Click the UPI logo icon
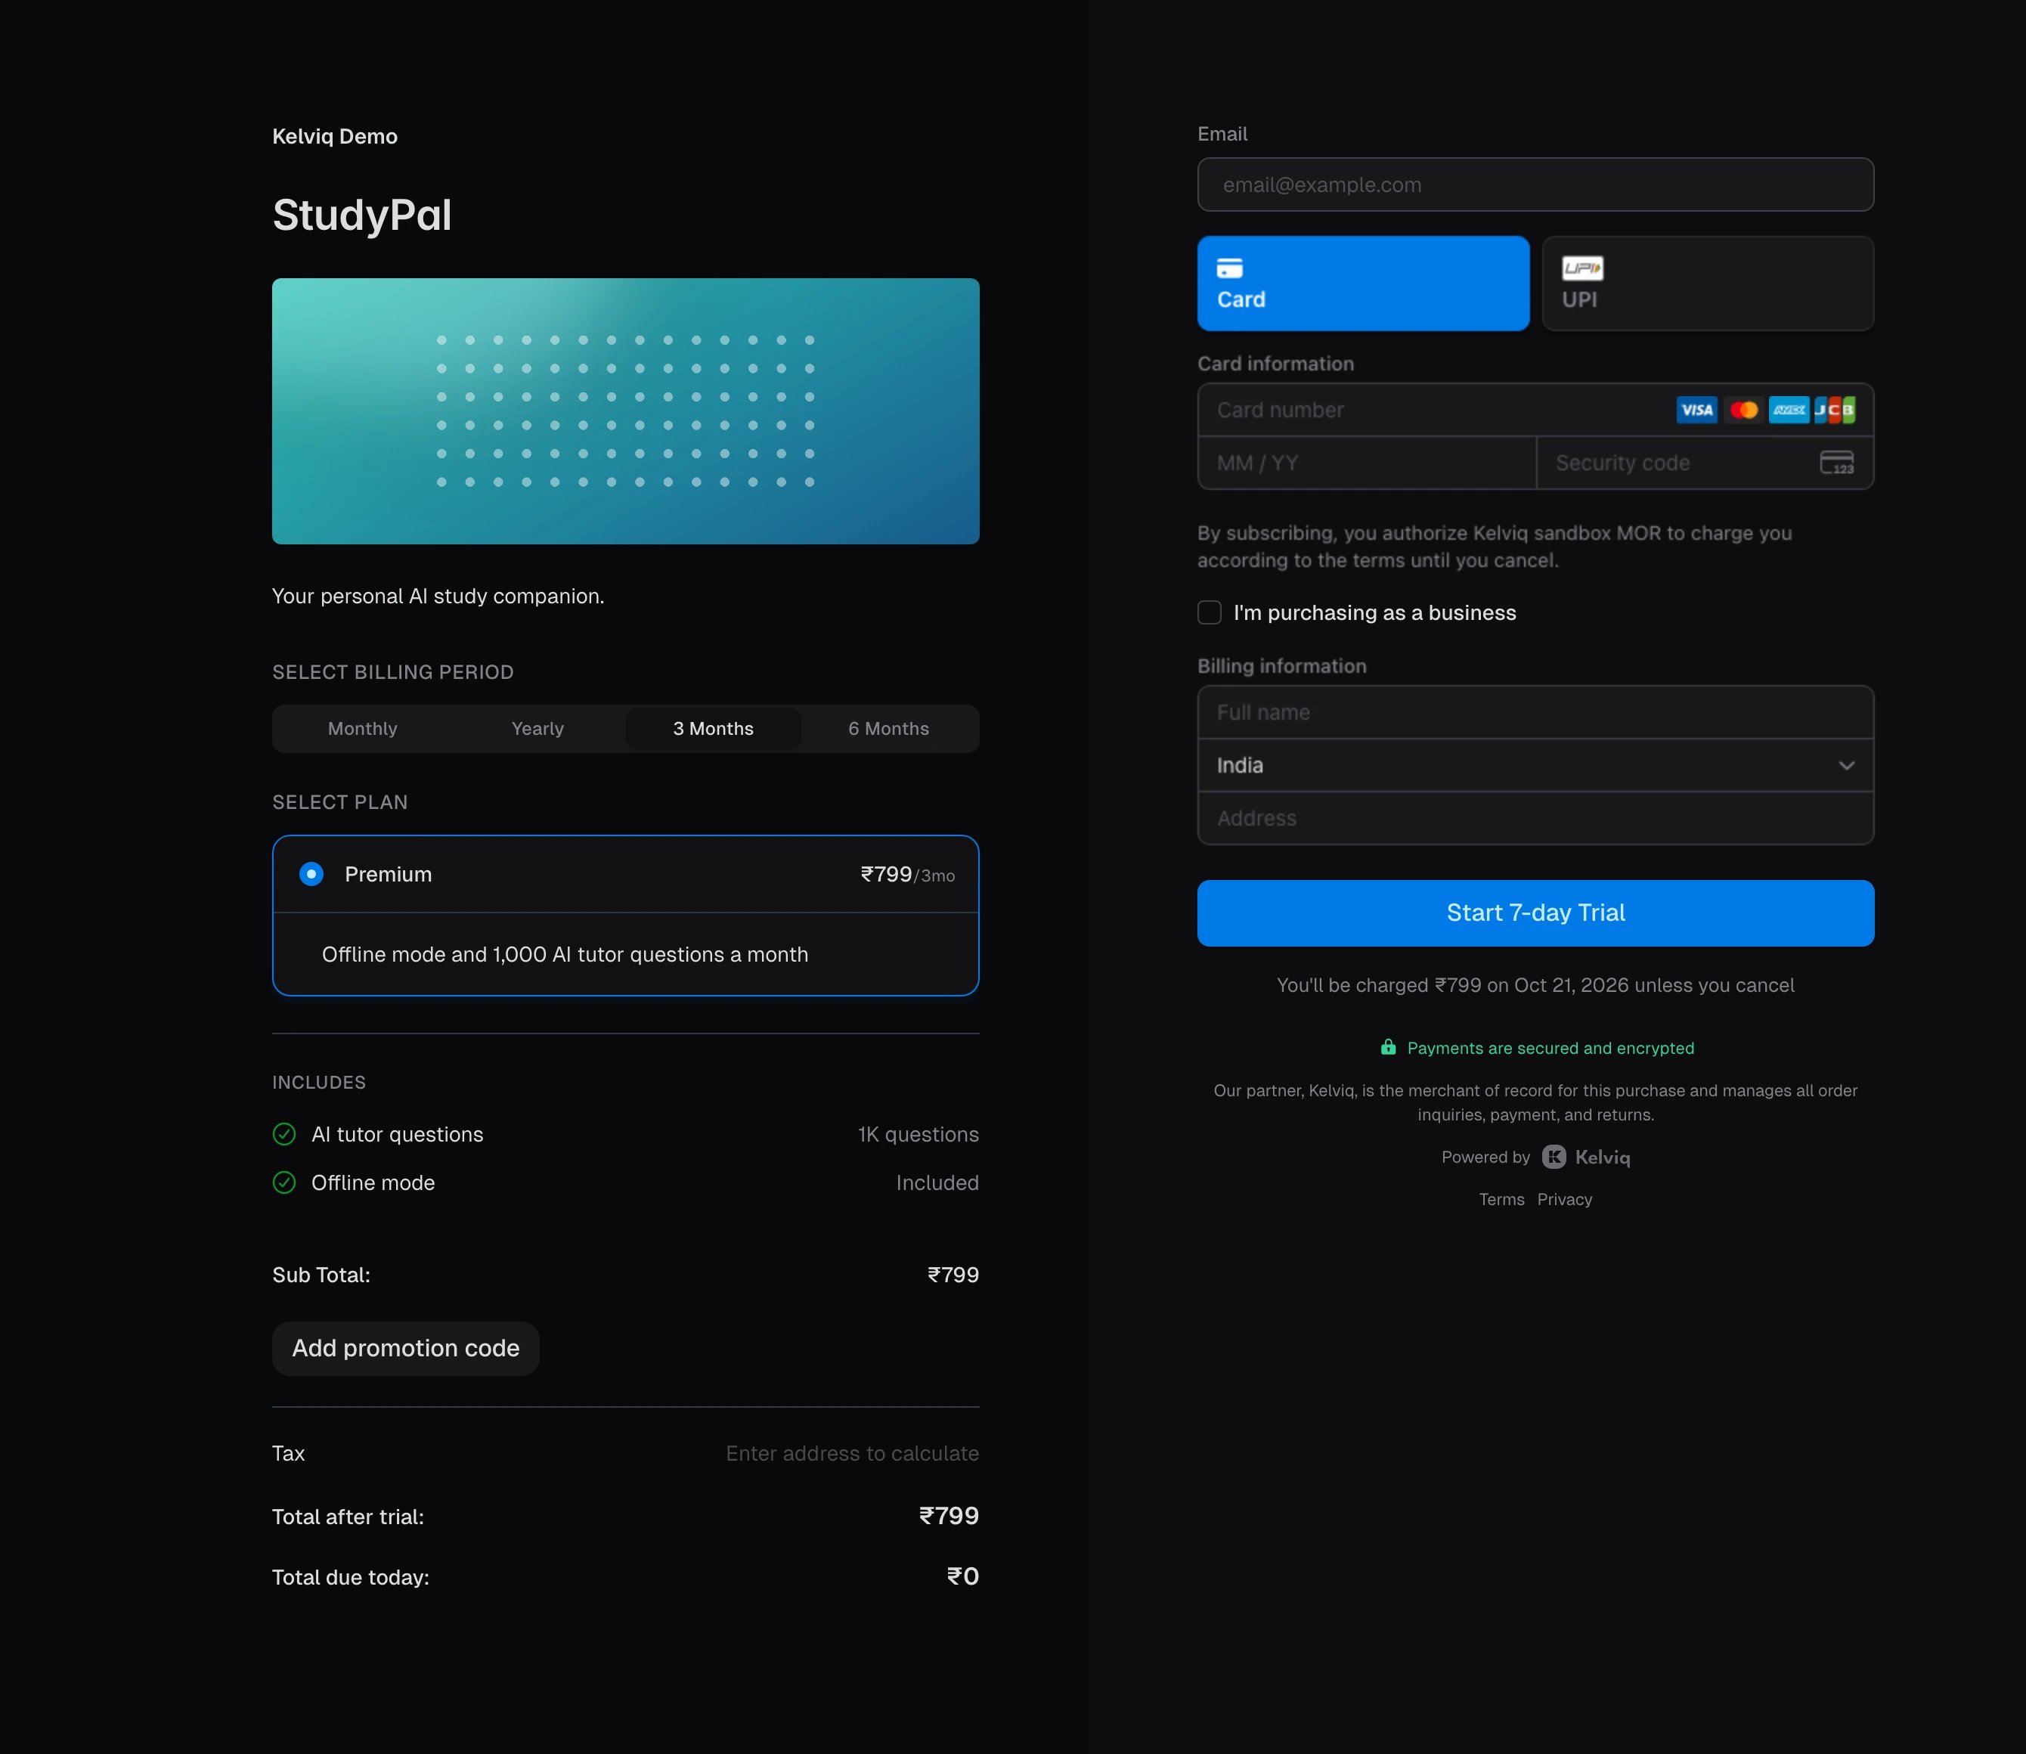Screen dimensions: 2026x1754 click(x=1583, y=268)
